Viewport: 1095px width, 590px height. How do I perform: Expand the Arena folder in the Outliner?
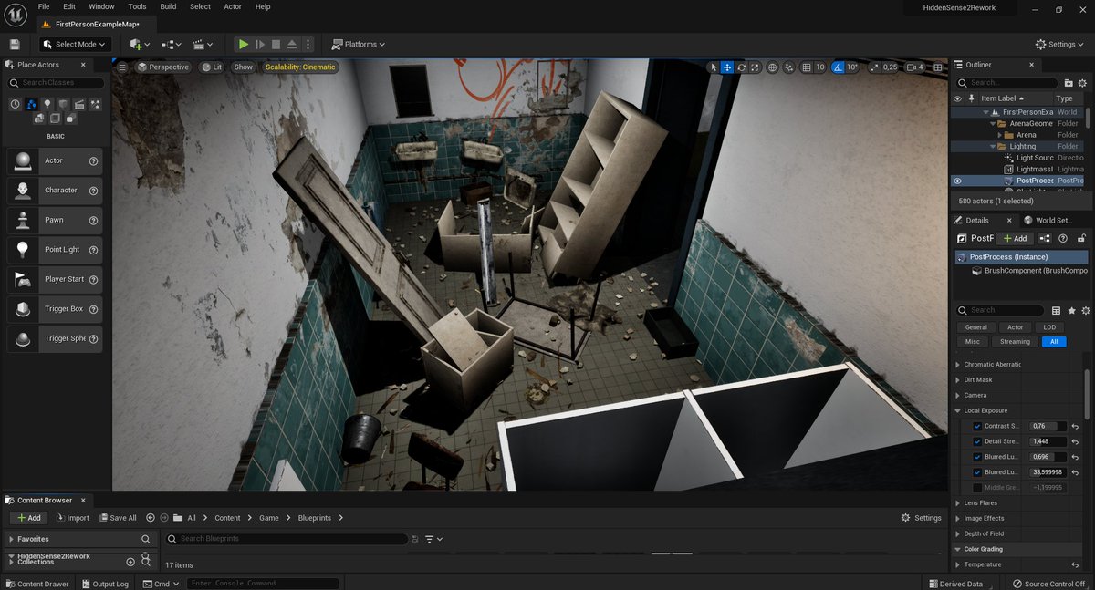(1001, 134)
